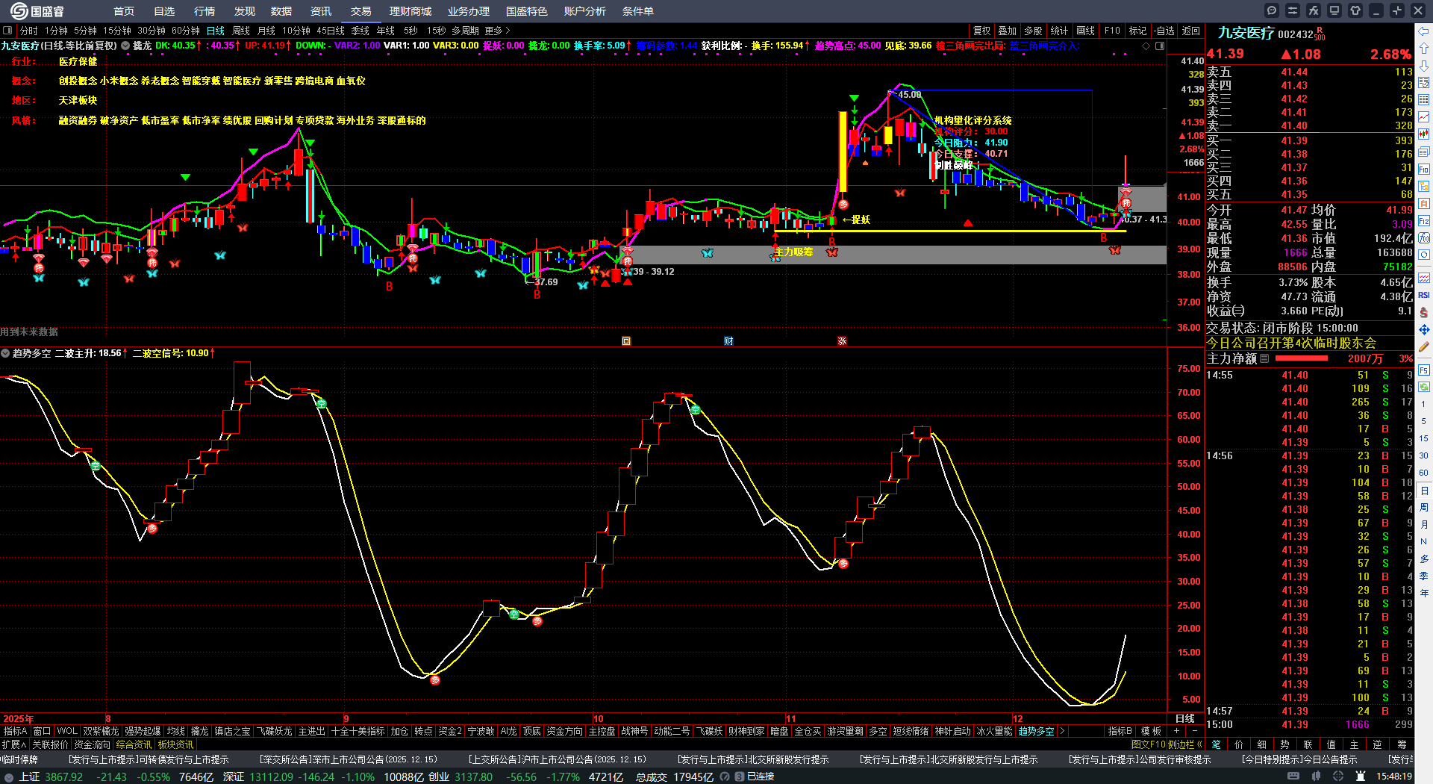The image size is (1433, 784).
Task: Expand more indicator tabs with right chevron
Action: (x=1062, y=731)
